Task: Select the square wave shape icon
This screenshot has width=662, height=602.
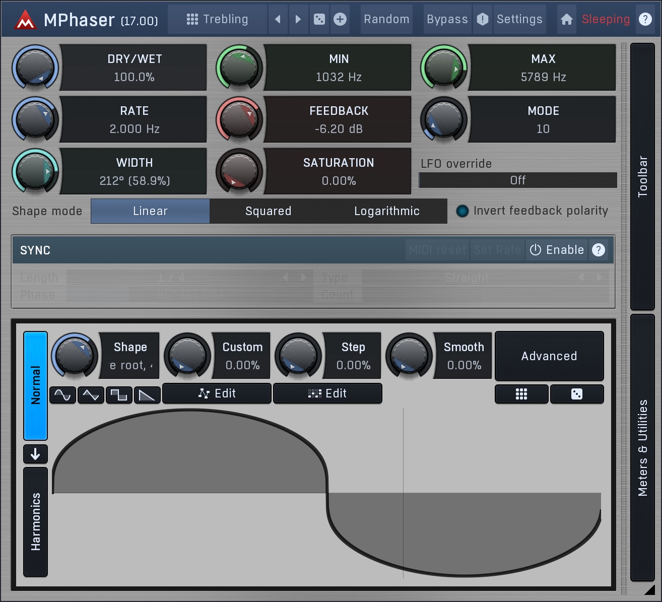Action: (119, 395)
